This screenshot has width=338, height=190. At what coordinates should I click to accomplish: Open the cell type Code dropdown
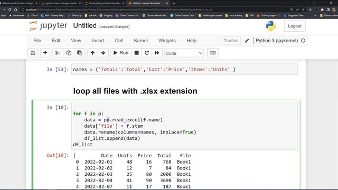point(184,53)
